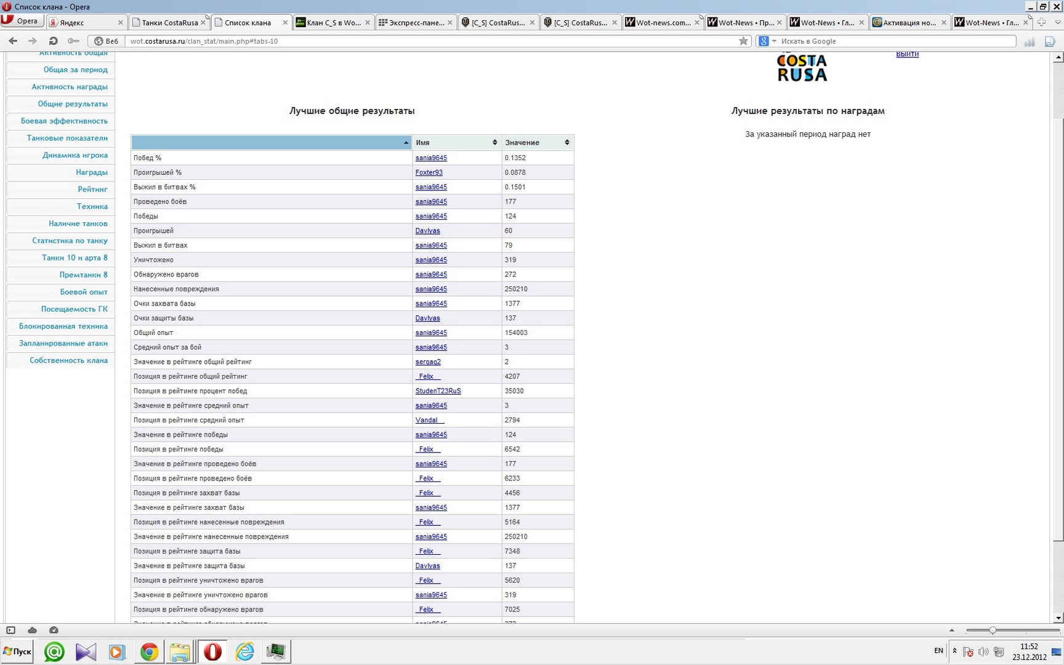Screen dimensions: 1064x665
Task: Sort table by Имя column
Action: pos(456,142)
